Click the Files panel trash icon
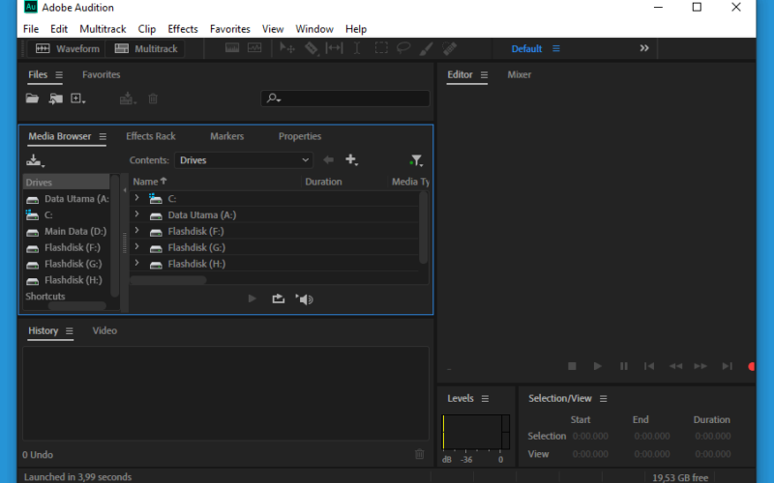774x483 pixels. click(153, 99)
